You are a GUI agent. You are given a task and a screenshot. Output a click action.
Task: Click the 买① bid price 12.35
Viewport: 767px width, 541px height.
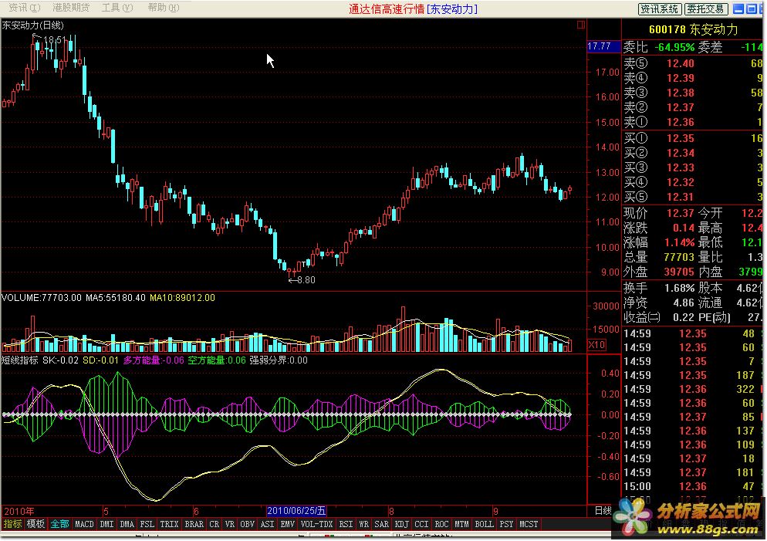(680, 138)
